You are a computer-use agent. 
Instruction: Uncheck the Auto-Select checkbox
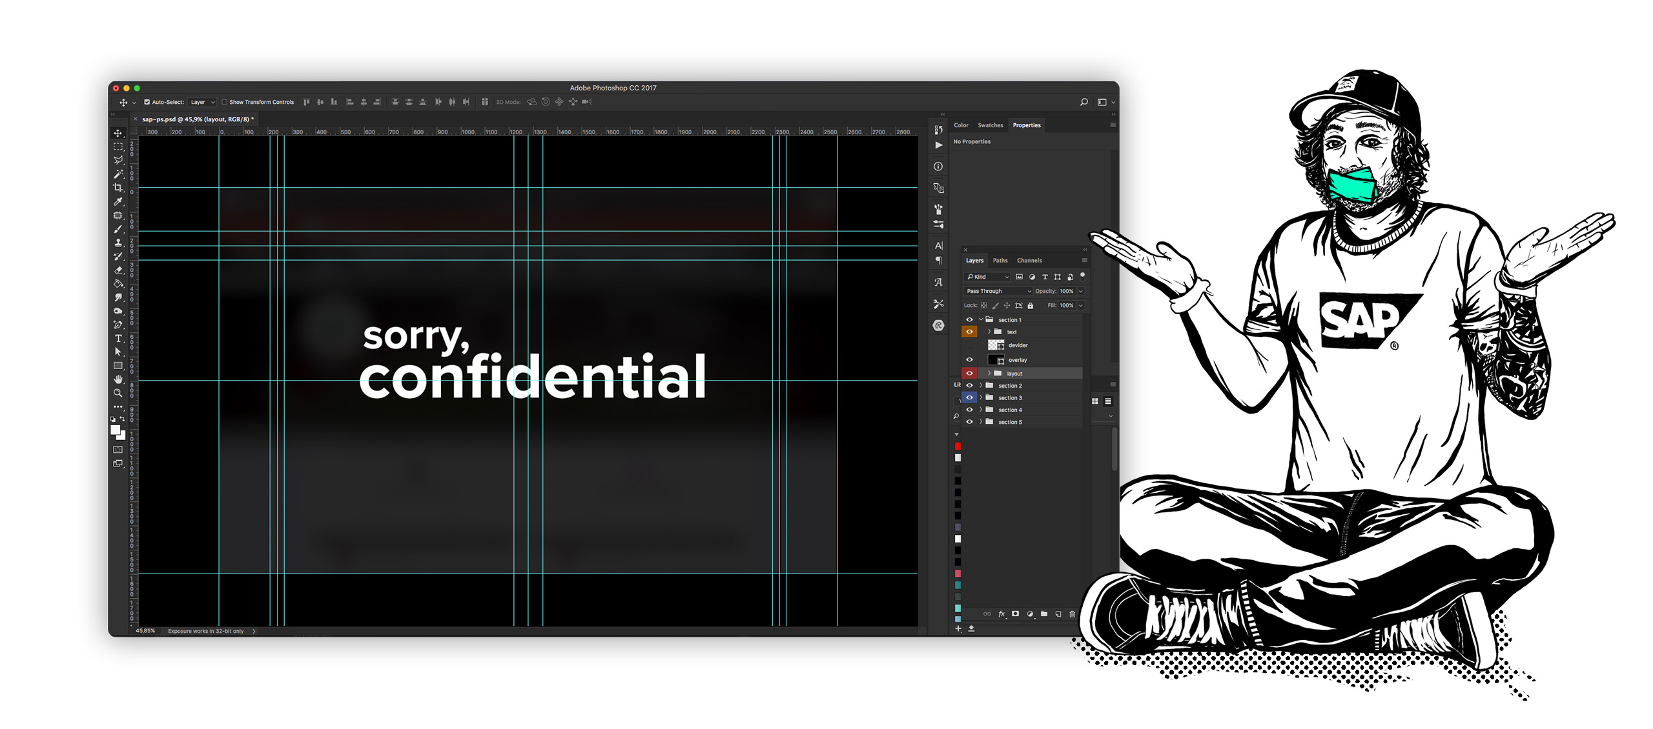point(147,102)
